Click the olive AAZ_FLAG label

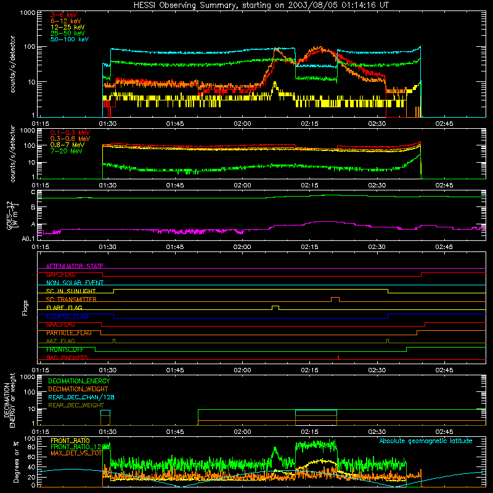tap(60, 341)
